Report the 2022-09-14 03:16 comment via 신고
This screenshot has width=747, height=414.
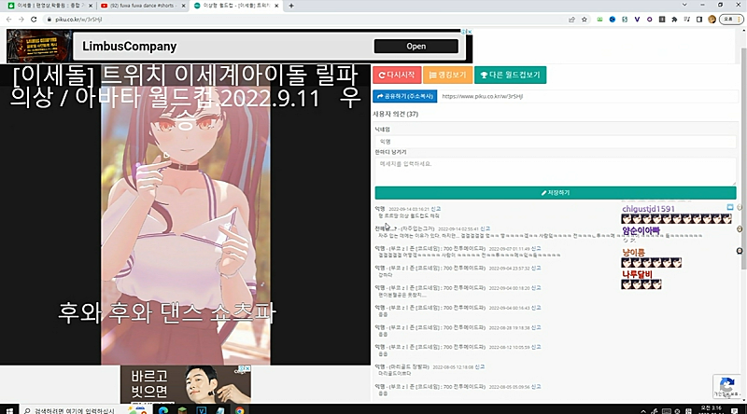pos(436,209)
